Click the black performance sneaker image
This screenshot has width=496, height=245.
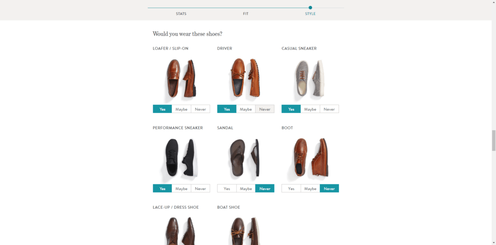[181, 157]
